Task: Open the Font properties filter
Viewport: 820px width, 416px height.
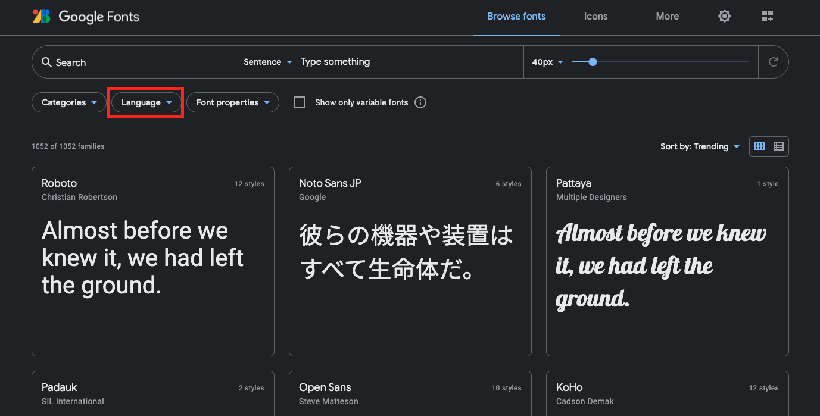Action: (232, 102)
